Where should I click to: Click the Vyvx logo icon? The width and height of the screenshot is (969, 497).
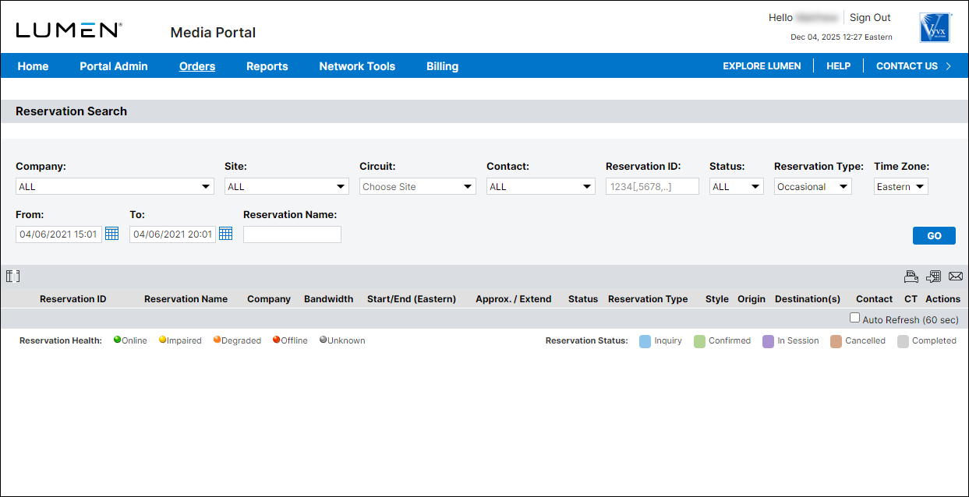click(934, 27)
